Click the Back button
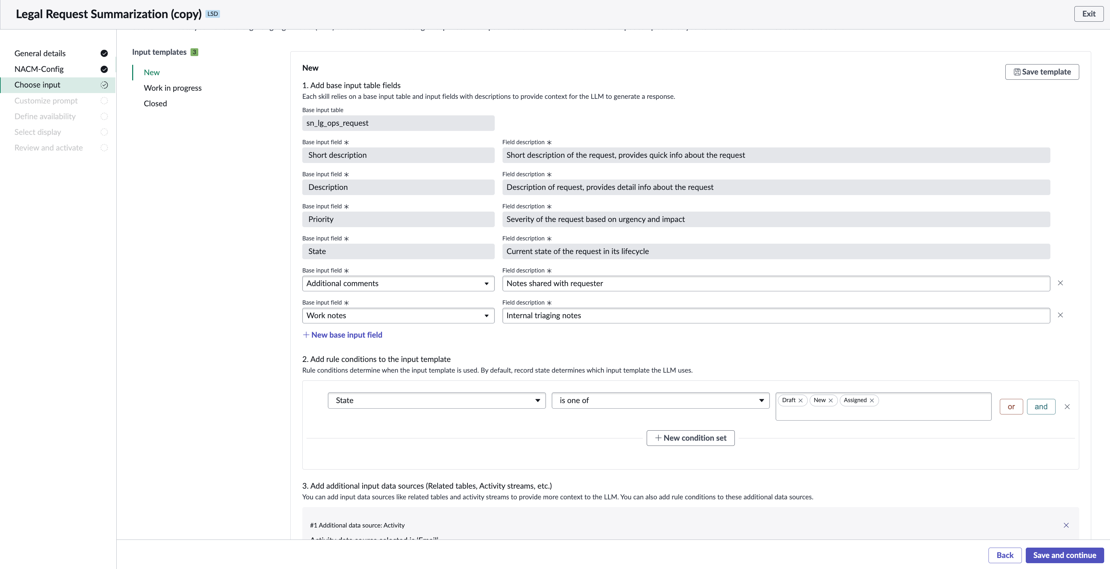Viewport: 1110px width, 569px height. 1005,555
